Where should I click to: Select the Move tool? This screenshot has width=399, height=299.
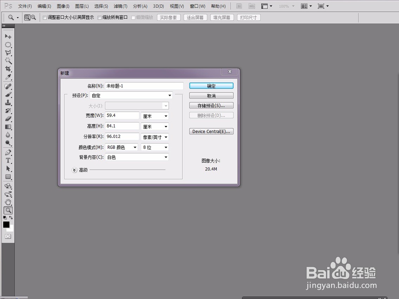click(8, 36)
